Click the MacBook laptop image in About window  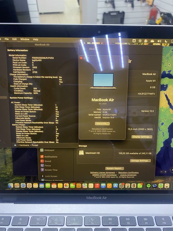pyautogui.click(x=103, y=81)
